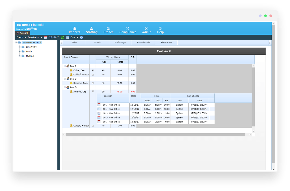290x191 pixels.
Task: Open the Reports menu
Action: point(74,30)
